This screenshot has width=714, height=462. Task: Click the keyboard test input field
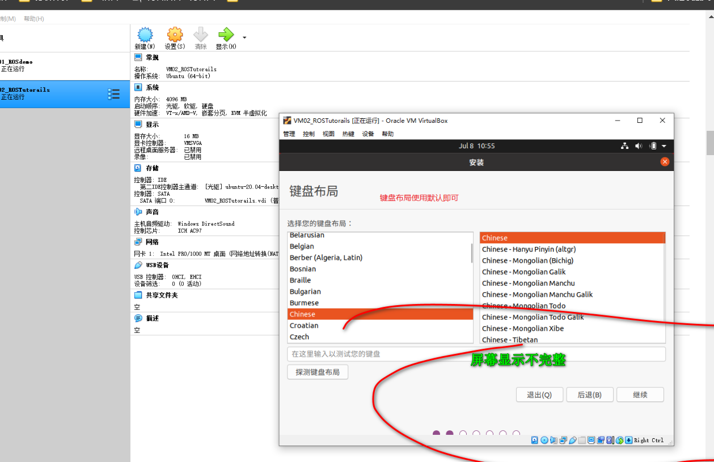[476, 354]
